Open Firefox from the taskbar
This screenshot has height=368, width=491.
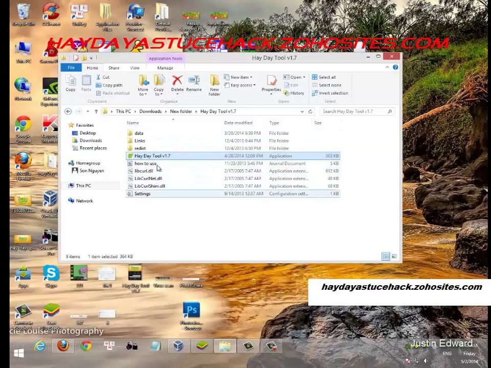(63, 346)
